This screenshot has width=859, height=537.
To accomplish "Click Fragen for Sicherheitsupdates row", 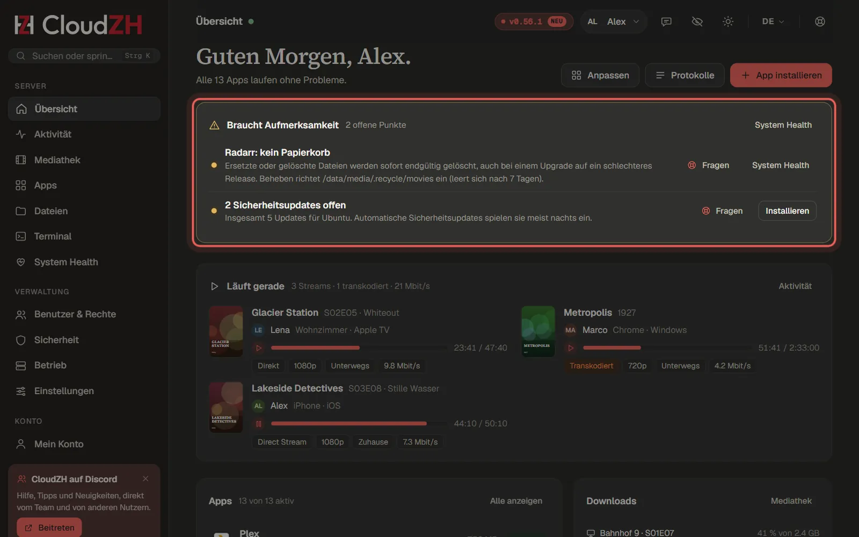I will 722,211.
